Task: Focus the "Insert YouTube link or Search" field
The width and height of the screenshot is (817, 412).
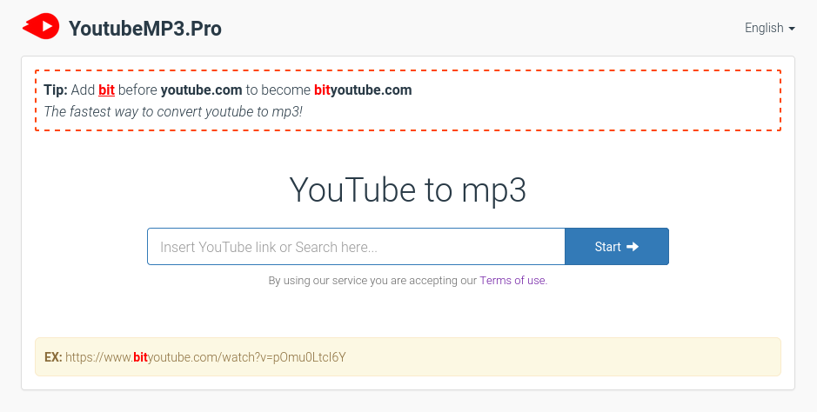Action: [x=356, y=247]
